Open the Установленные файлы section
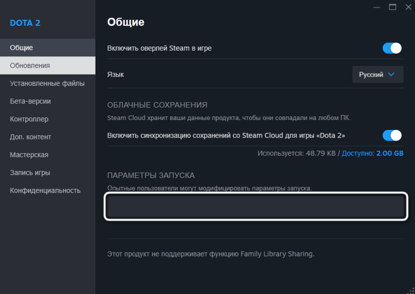The width and height of the screenshot is (415, 294). (47, 84)
